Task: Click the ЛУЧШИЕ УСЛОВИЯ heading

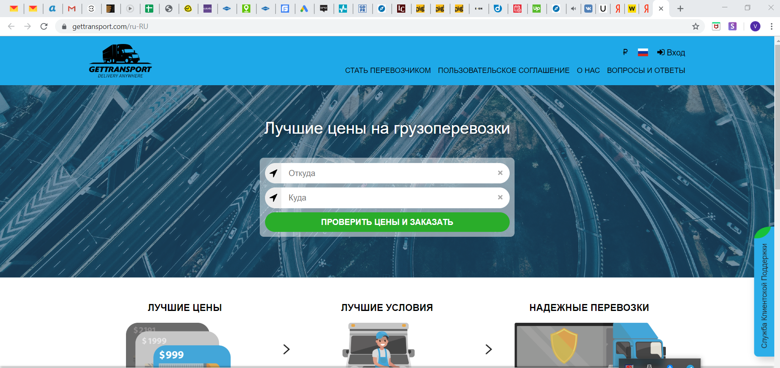Action: click(x=387, y=308)
